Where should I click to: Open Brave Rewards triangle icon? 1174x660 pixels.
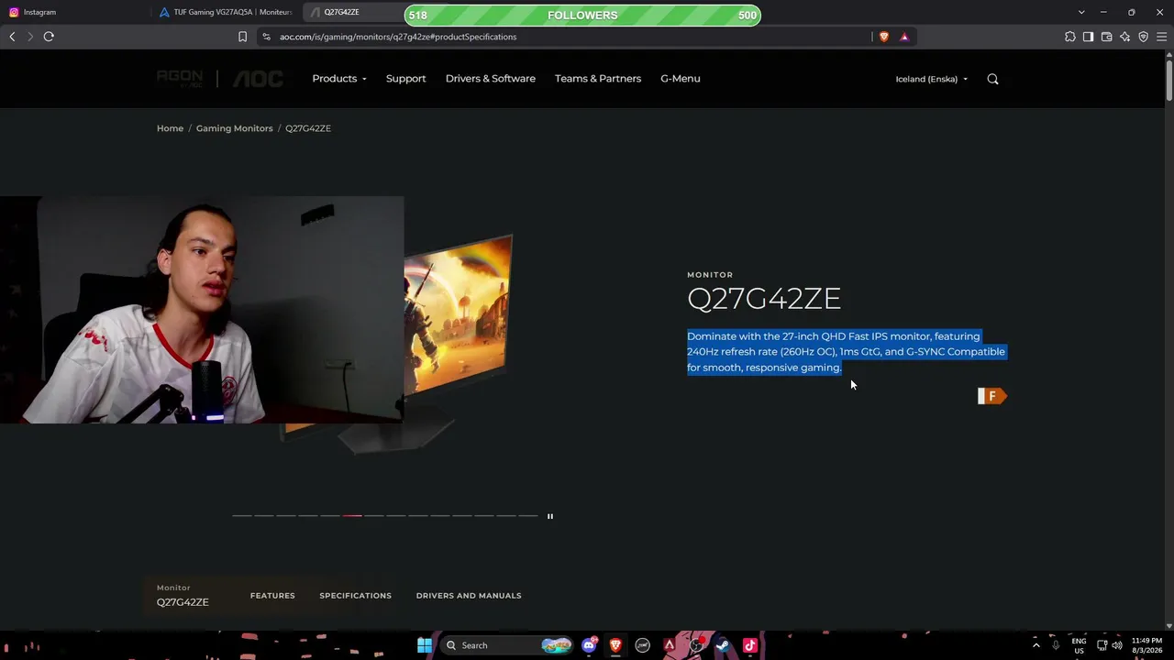pos(904,37)
